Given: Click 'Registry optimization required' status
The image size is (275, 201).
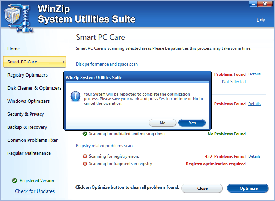Looking at the screenshot, I should click(x=216, y=164).
